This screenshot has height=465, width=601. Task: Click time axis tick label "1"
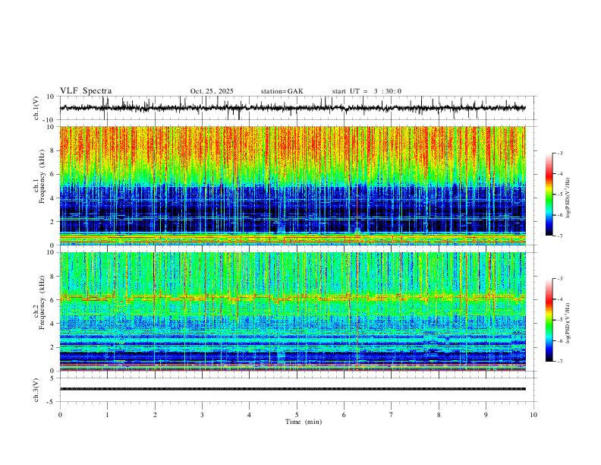tap(107, 415)
